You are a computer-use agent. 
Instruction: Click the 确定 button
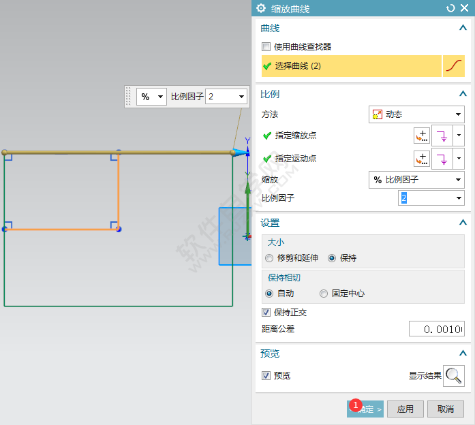click(x=365, y=409)
